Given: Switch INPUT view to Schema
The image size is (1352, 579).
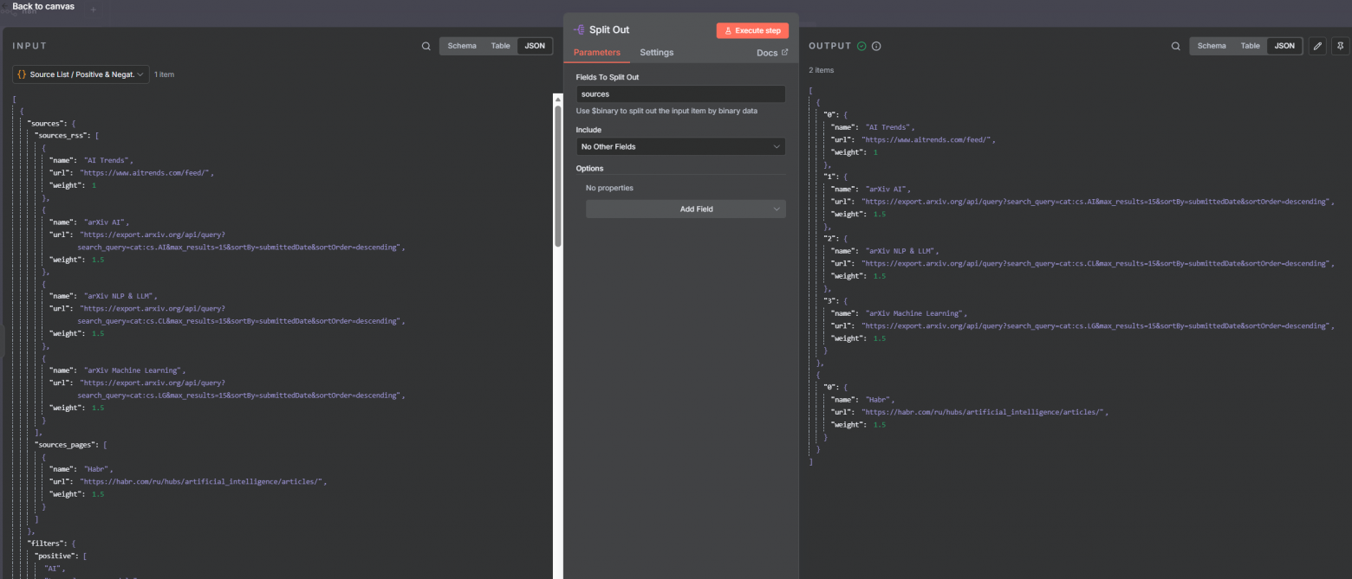Looking at the screenshot, I should pos(462,46).
